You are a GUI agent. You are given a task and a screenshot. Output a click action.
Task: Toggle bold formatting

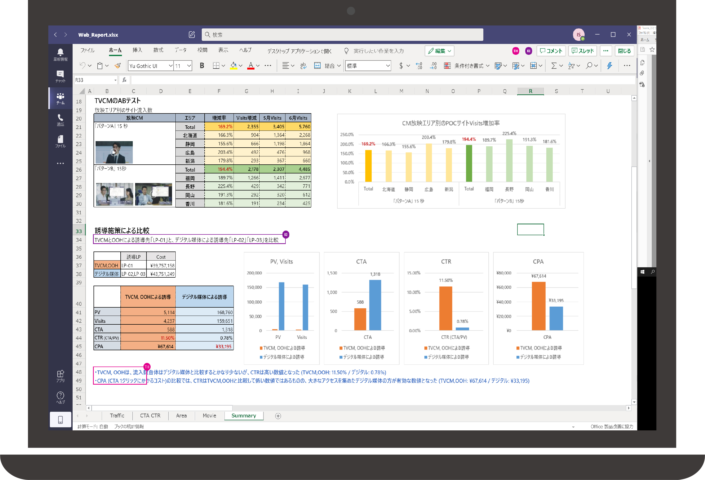coord(202,66)
